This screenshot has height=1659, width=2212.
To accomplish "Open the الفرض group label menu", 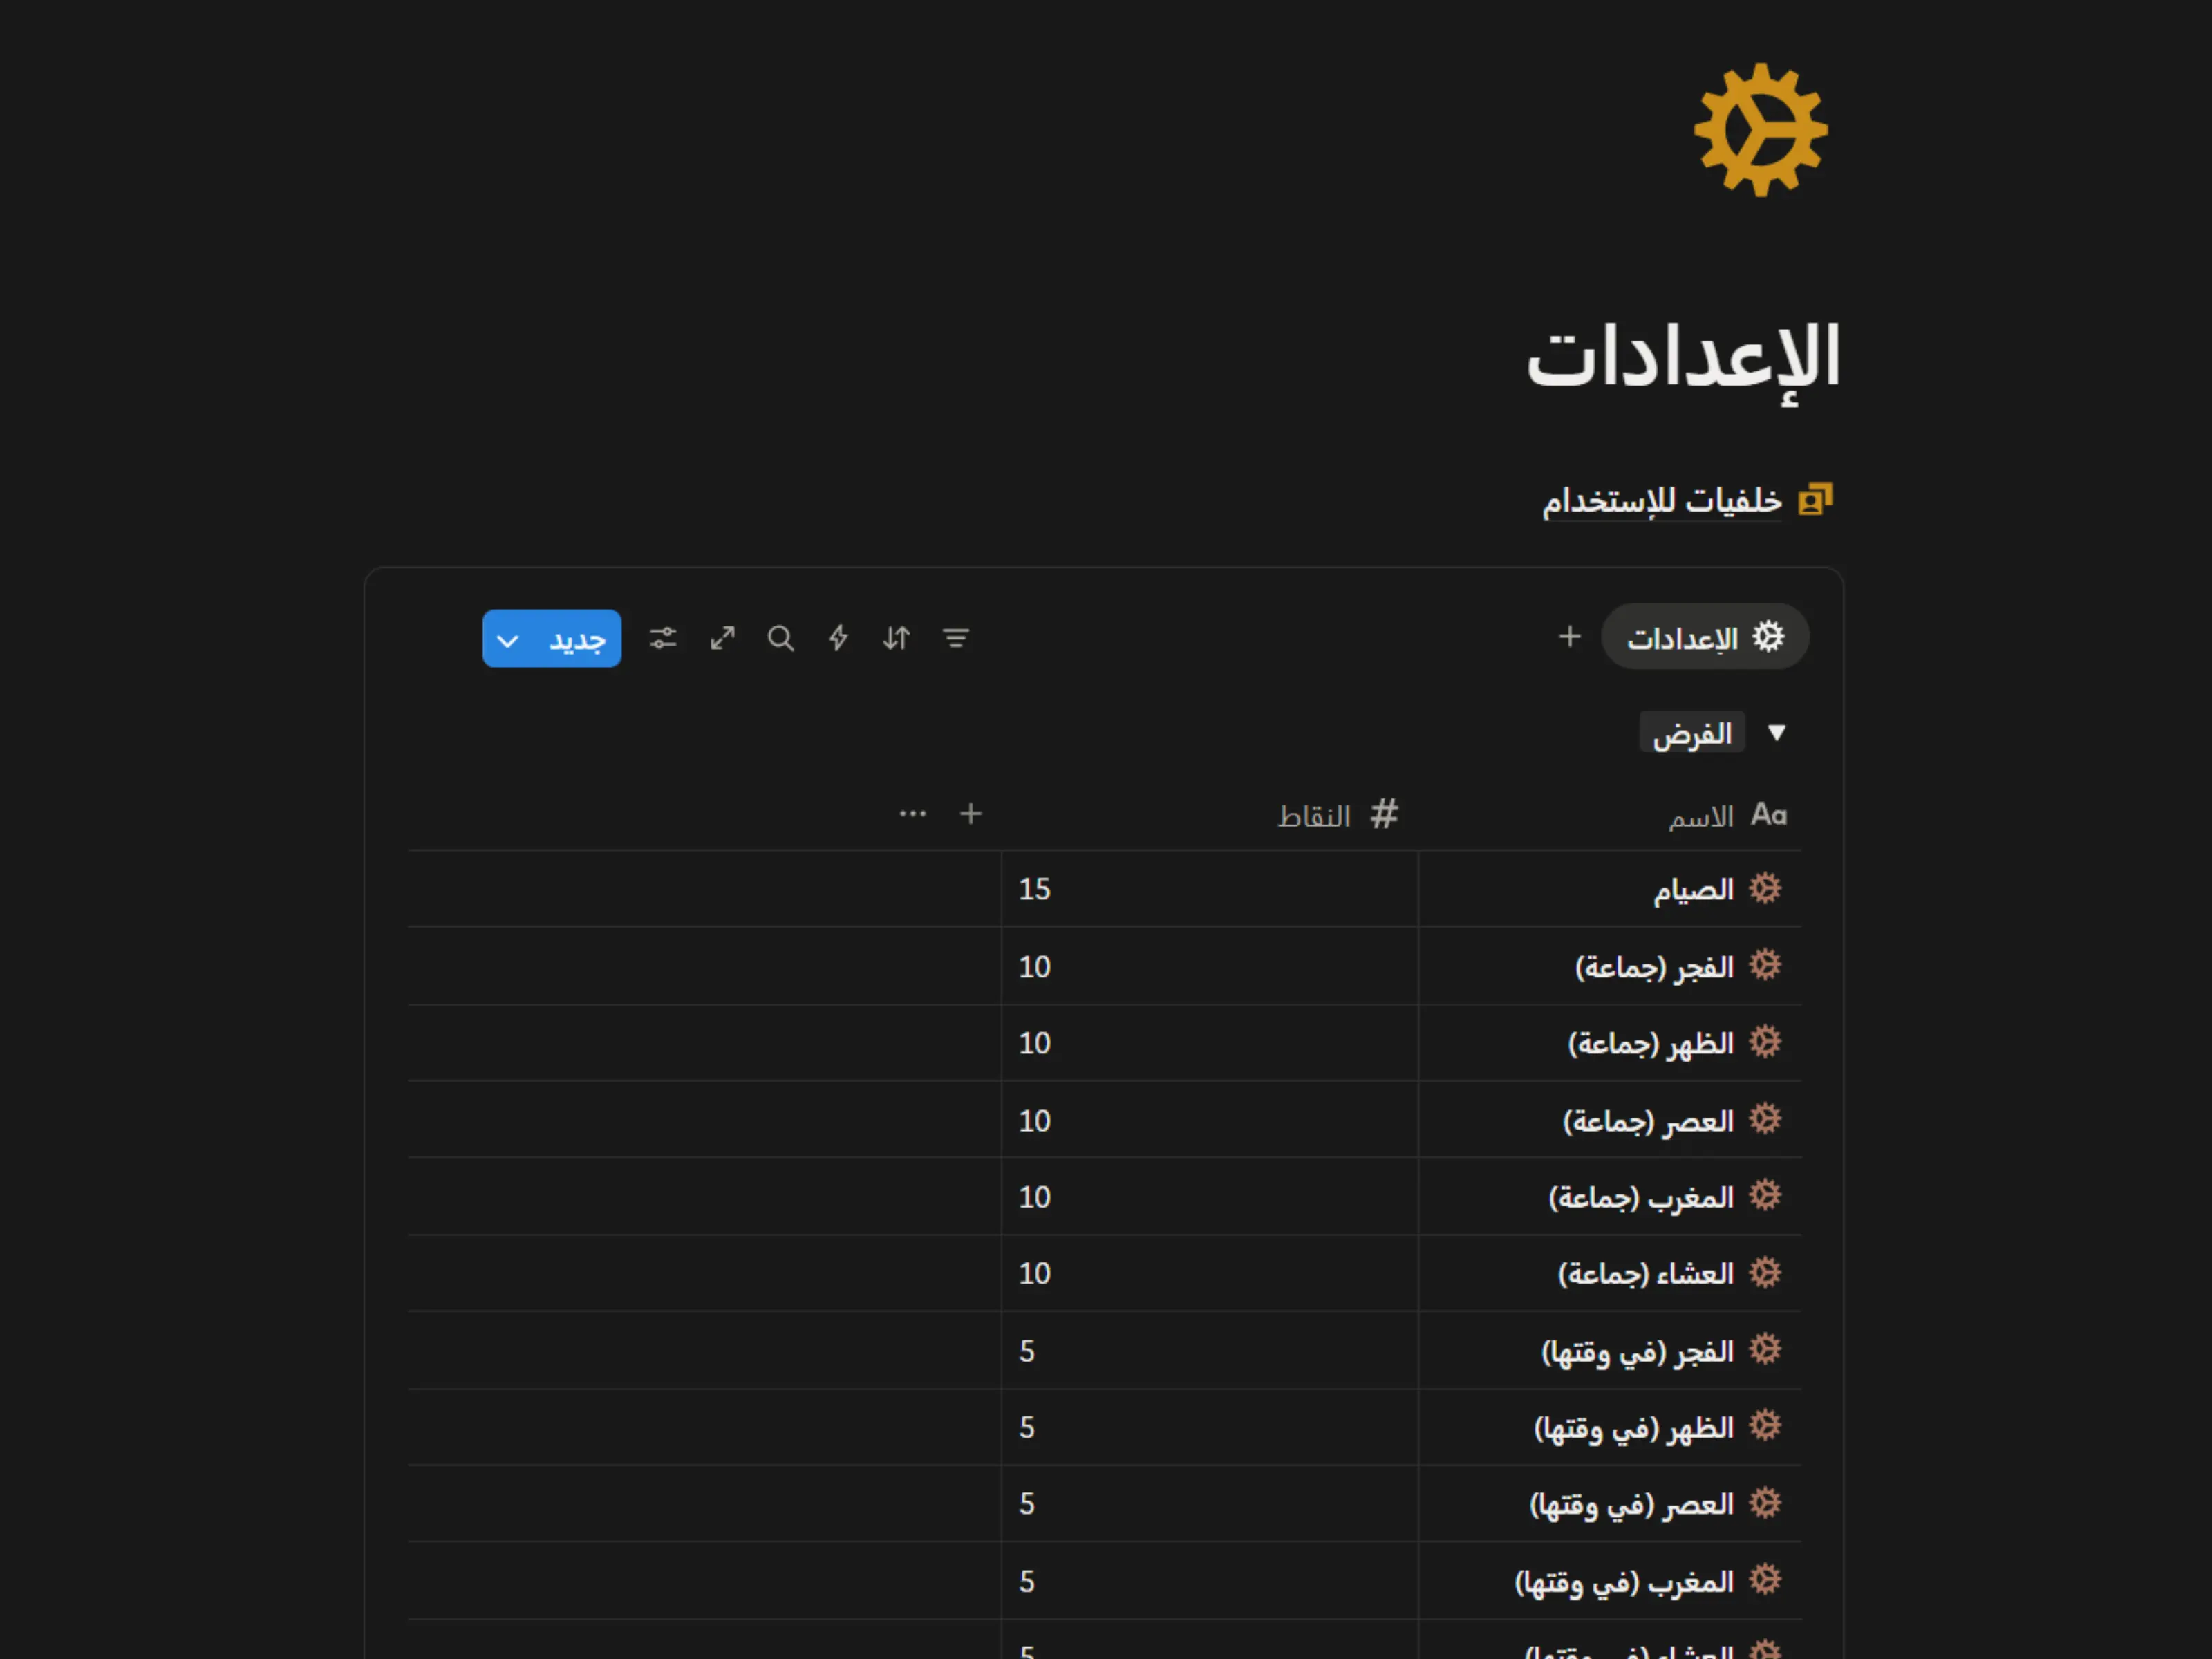I will pos(1692,732).
